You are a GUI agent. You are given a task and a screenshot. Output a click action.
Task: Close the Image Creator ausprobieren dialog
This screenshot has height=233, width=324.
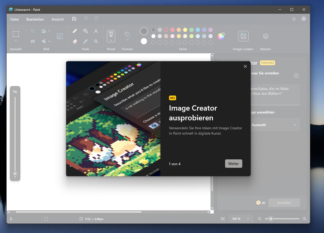[245, 66]
